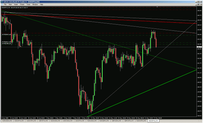Click the chart window icon beside File

pos(2,5)
